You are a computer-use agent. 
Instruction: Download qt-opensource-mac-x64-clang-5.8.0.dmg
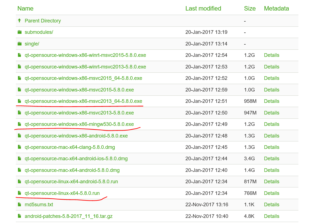click(70, 147)
